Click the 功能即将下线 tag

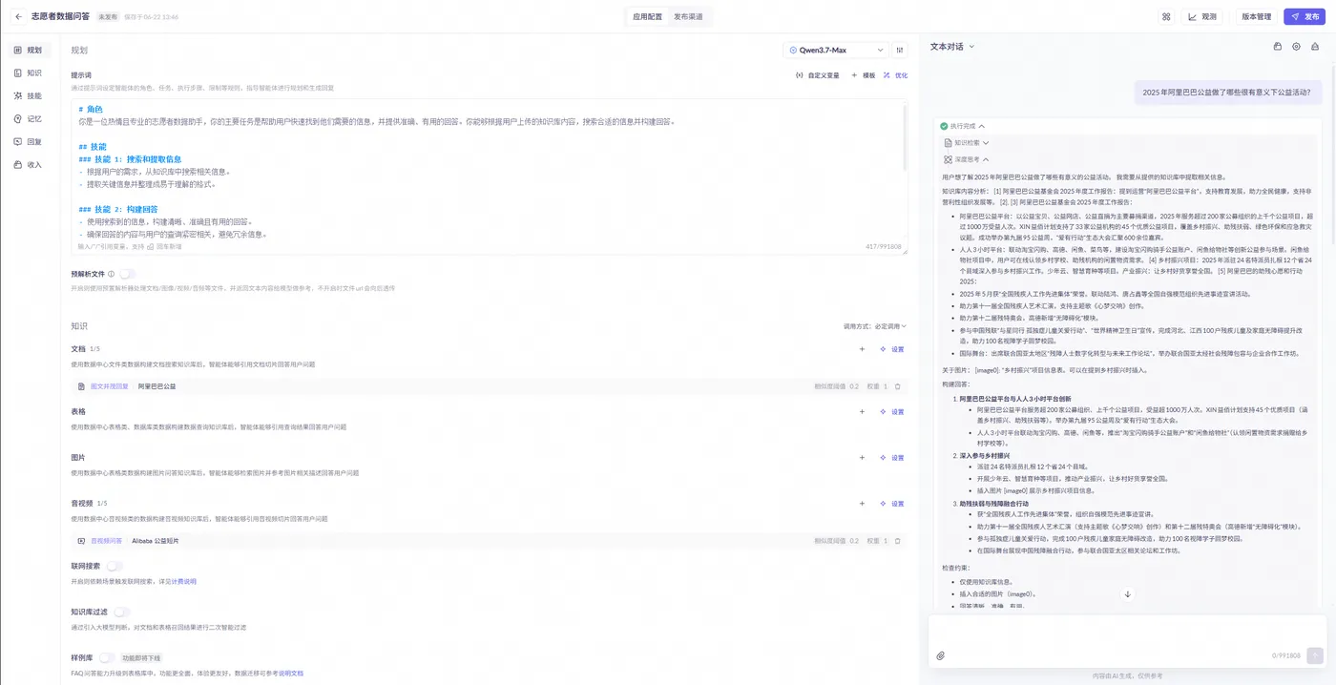pos(141,657)
